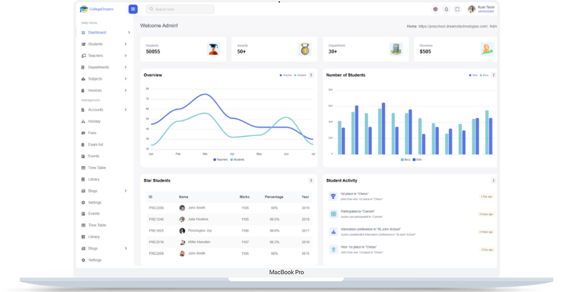This screenshot has width=577, height=292.
Task: Toggle the Boys legend below the bar chart
Action: [406, 160]
